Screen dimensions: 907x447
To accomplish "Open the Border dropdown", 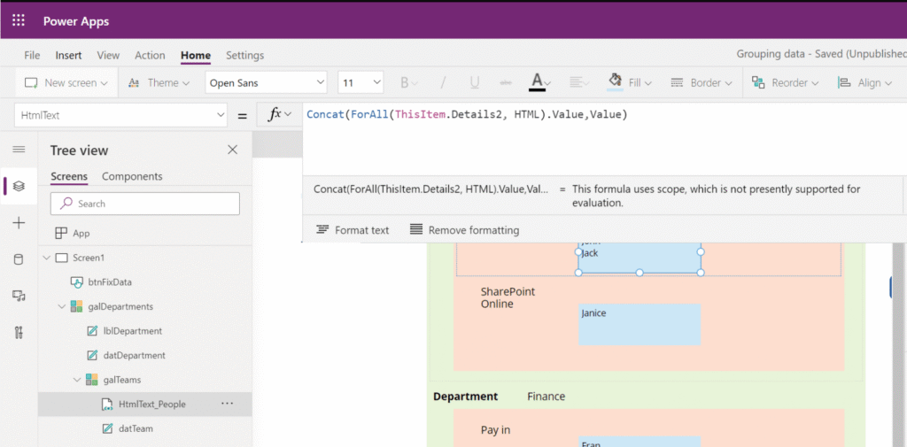I will pos(702,82).
